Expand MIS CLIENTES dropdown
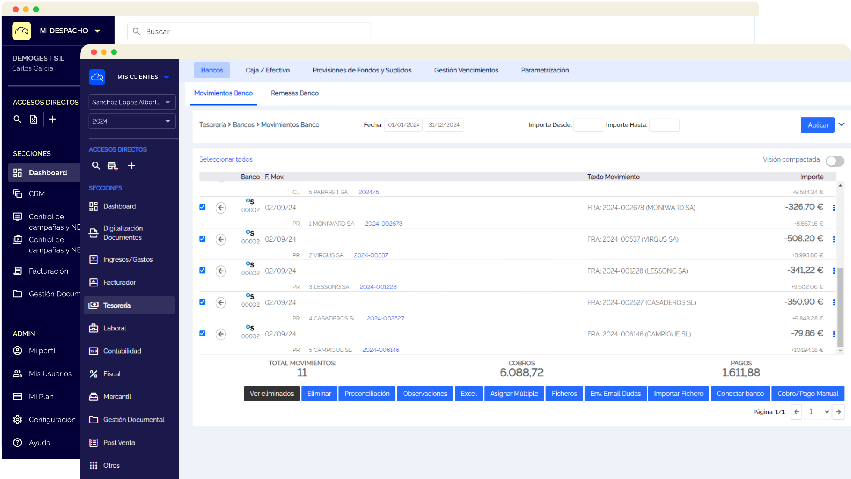Image resolution: width=851 pixels, height=479 pixels. (x=167, y=77)
